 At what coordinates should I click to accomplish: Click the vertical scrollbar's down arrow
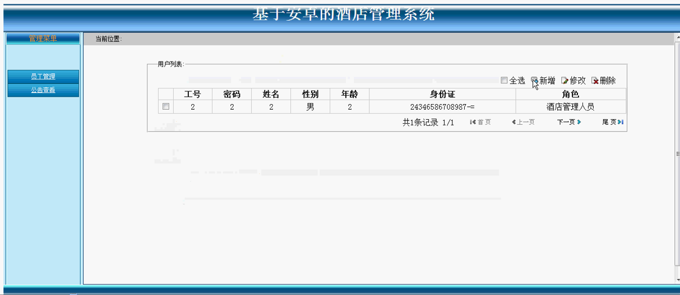[x=677, y=279]
